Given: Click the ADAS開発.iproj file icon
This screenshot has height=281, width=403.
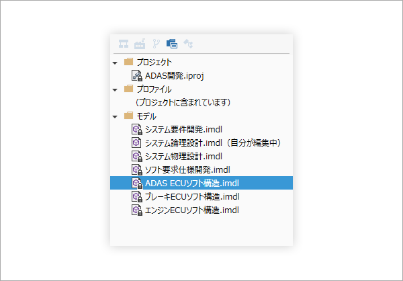Looking at the screenshot, I should pos(137,76).
